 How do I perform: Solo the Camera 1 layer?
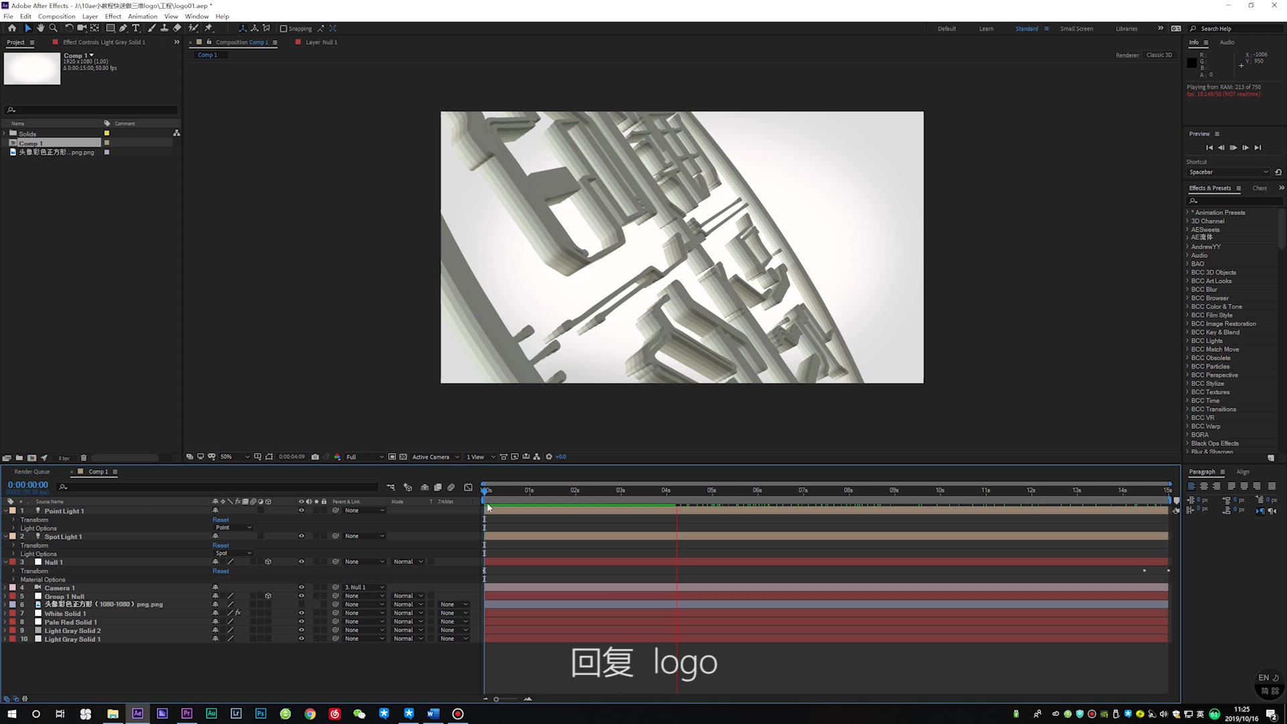(316, 587)
